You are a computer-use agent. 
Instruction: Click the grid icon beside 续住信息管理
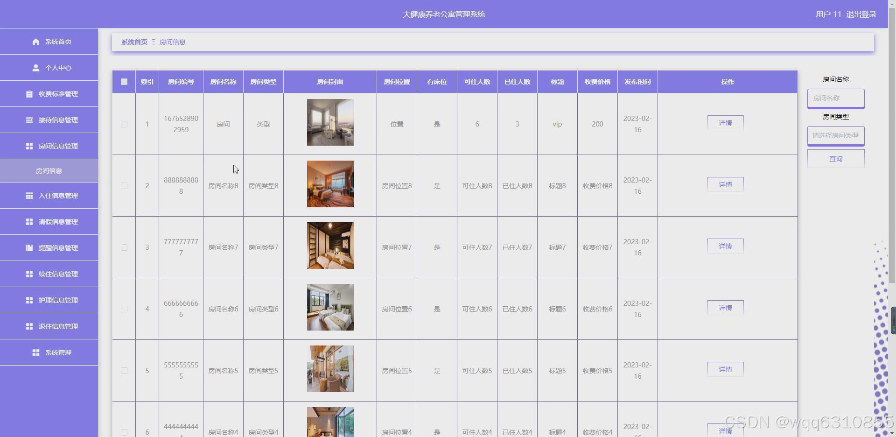point(29,274)
